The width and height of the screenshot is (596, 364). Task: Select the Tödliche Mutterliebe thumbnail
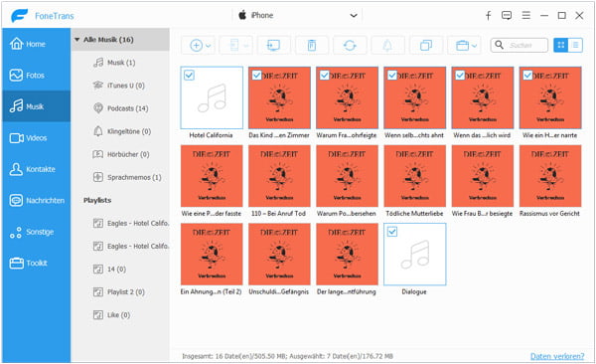(x=414, y=176)
